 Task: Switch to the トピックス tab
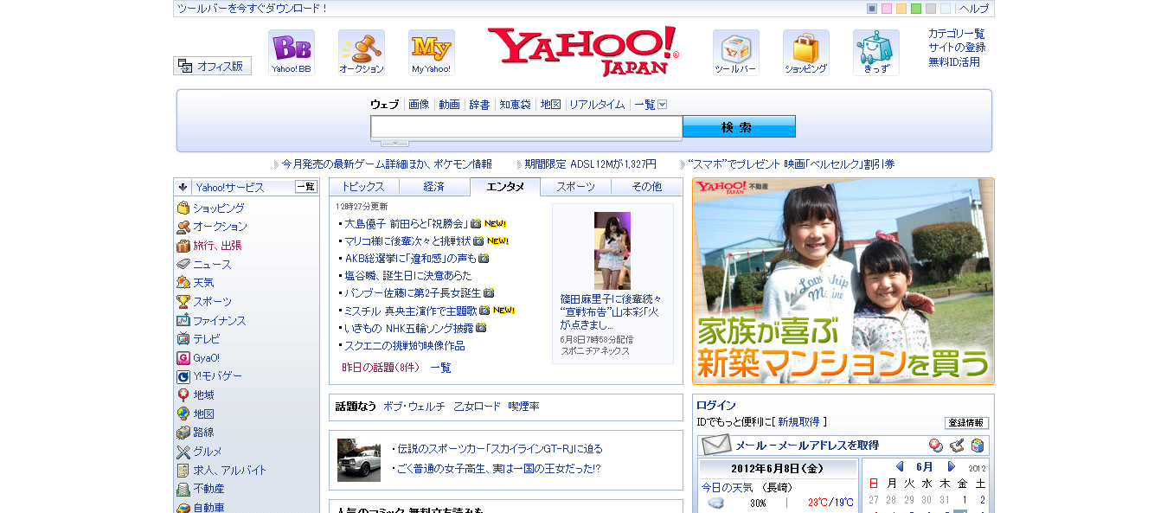click(363, 187)
